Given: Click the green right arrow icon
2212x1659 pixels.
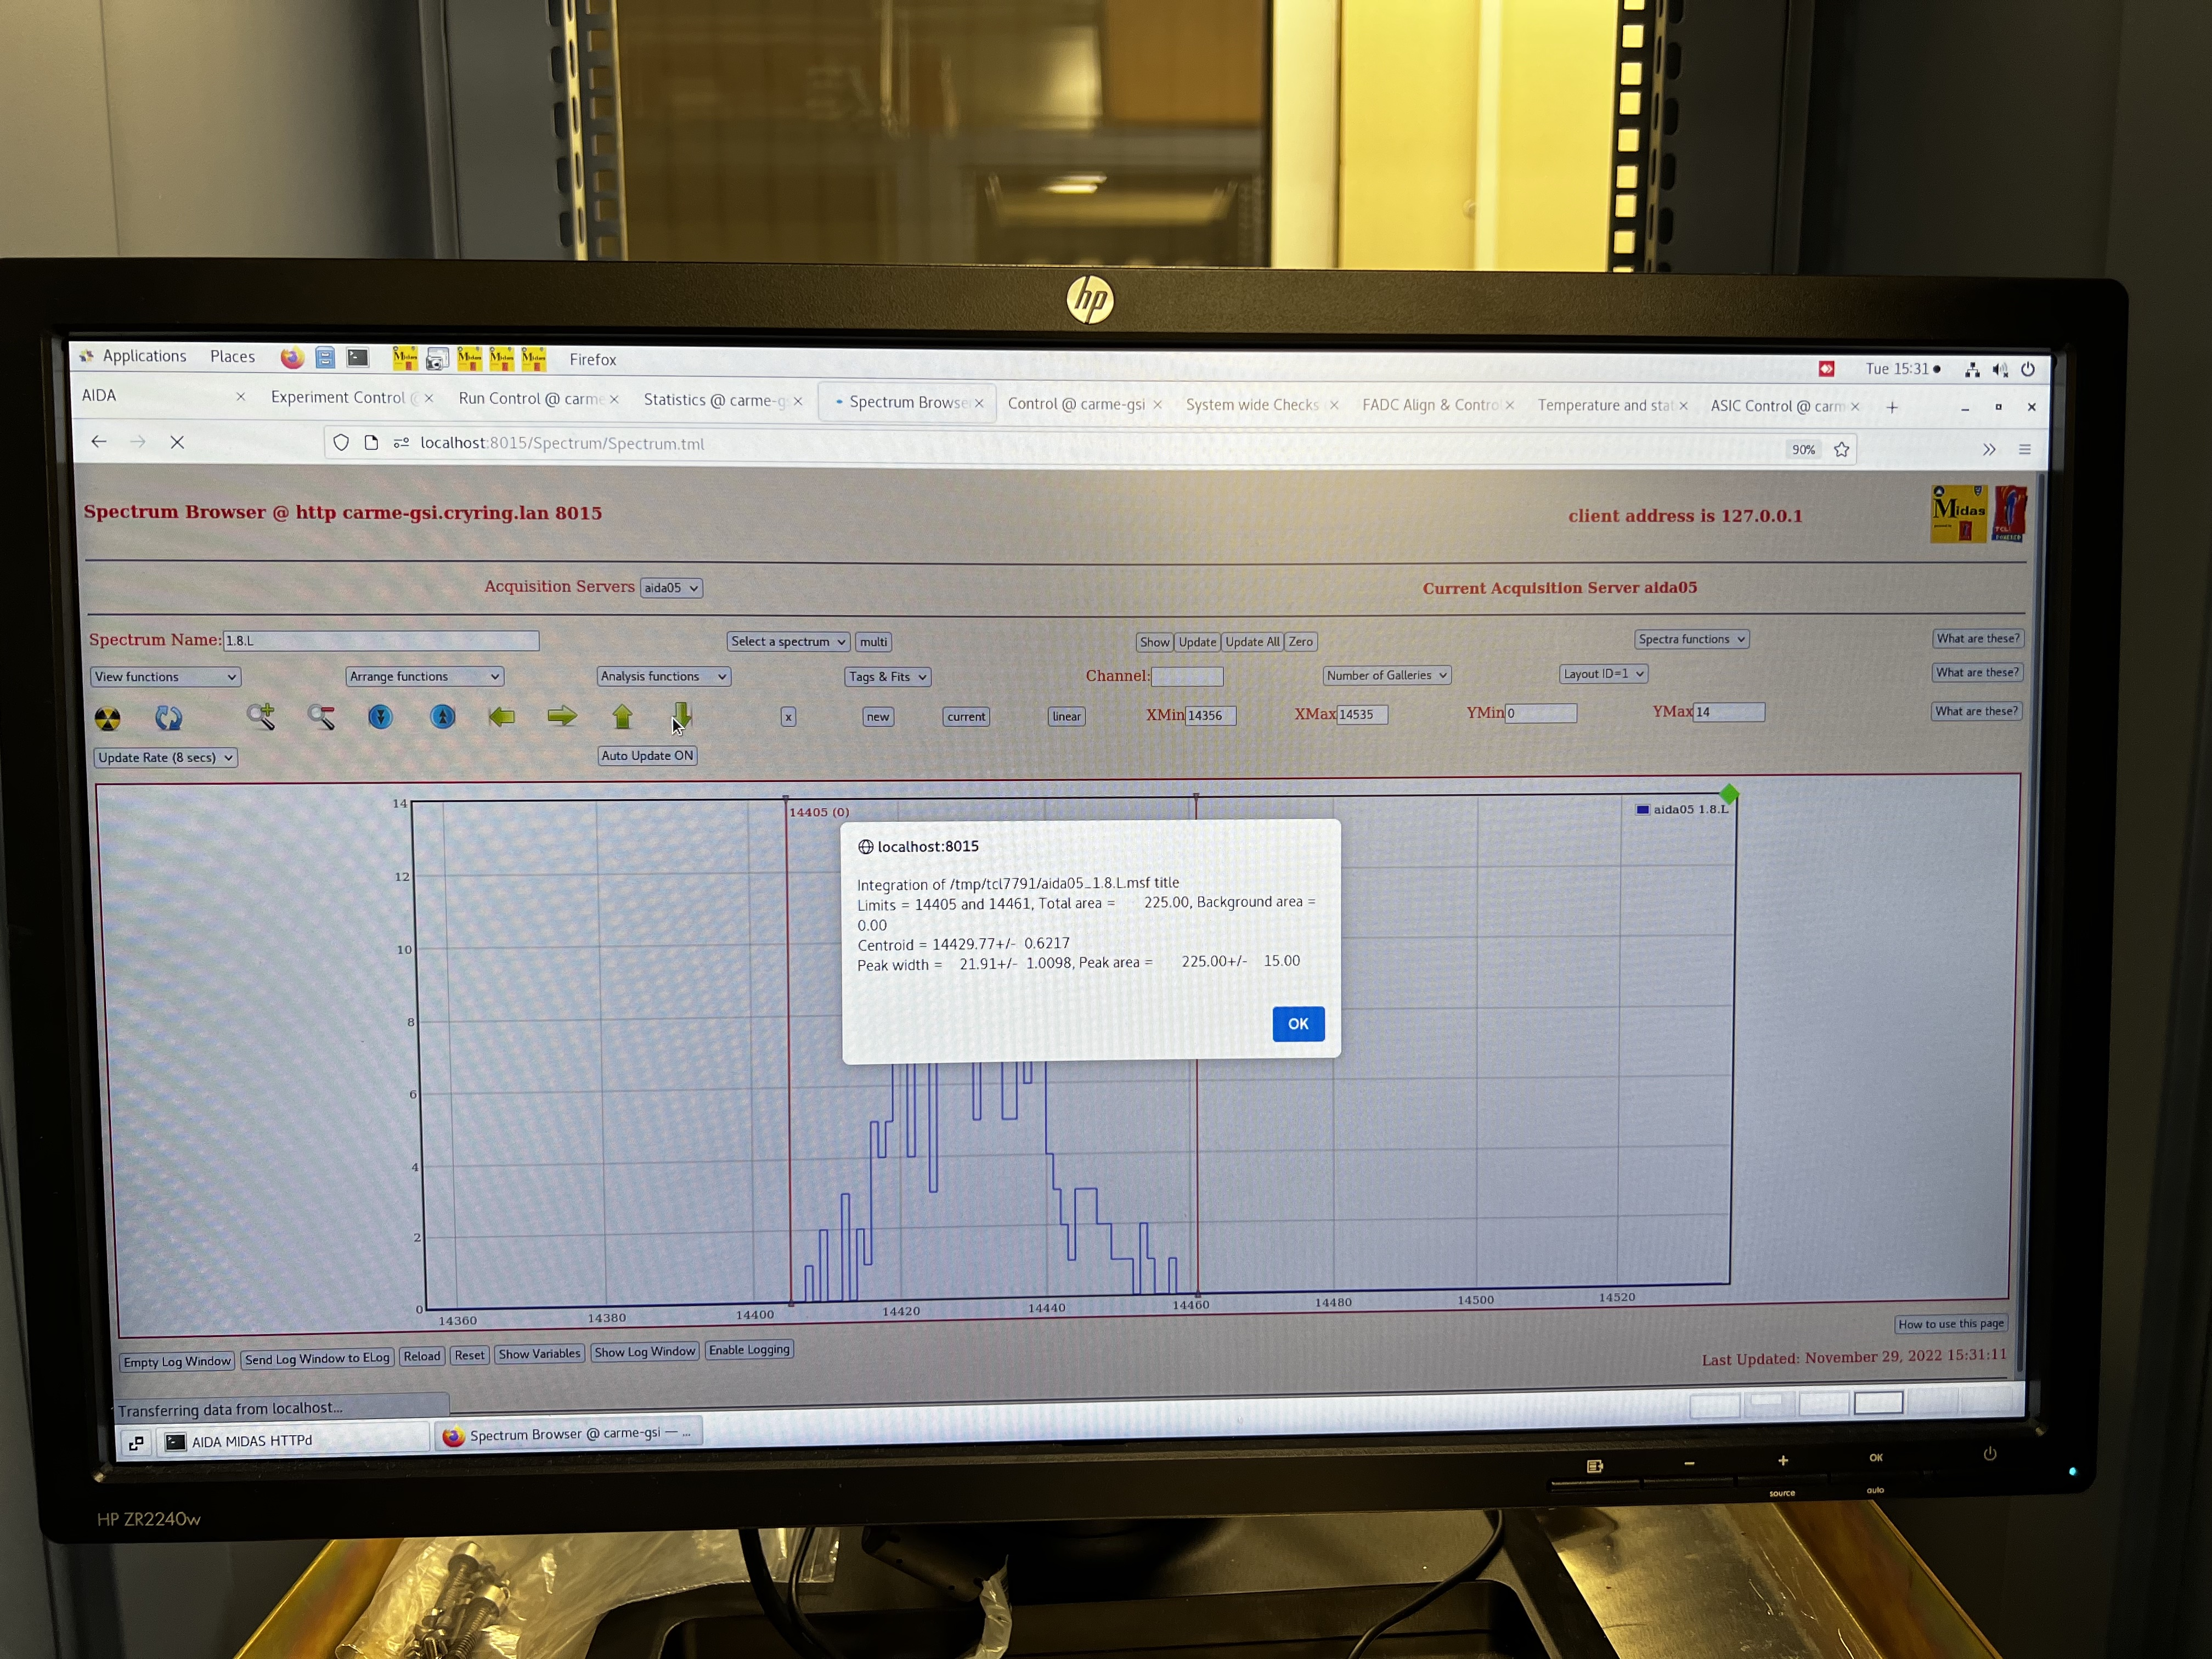Looking at the screenshot, I should coord(562,716).
